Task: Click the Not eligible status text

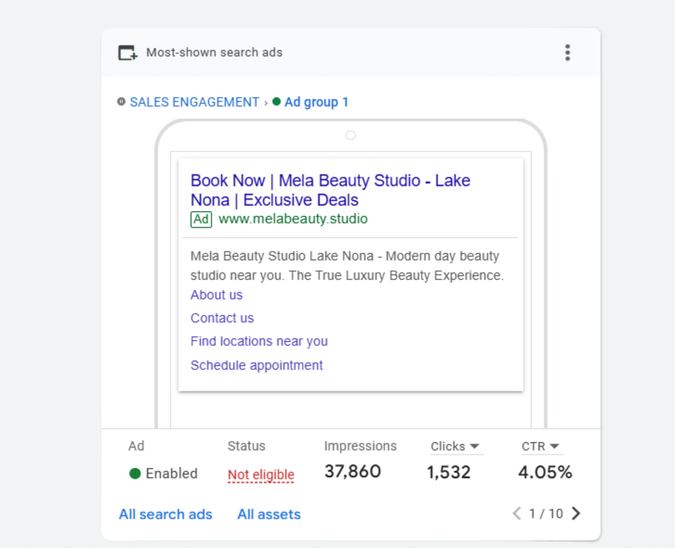Action: 261,475
